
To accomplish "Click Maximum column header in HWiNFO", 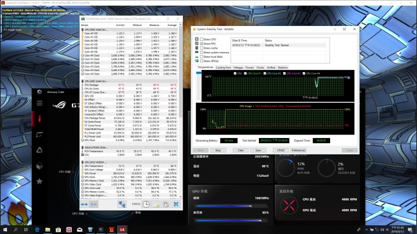I will pos(154,25).
